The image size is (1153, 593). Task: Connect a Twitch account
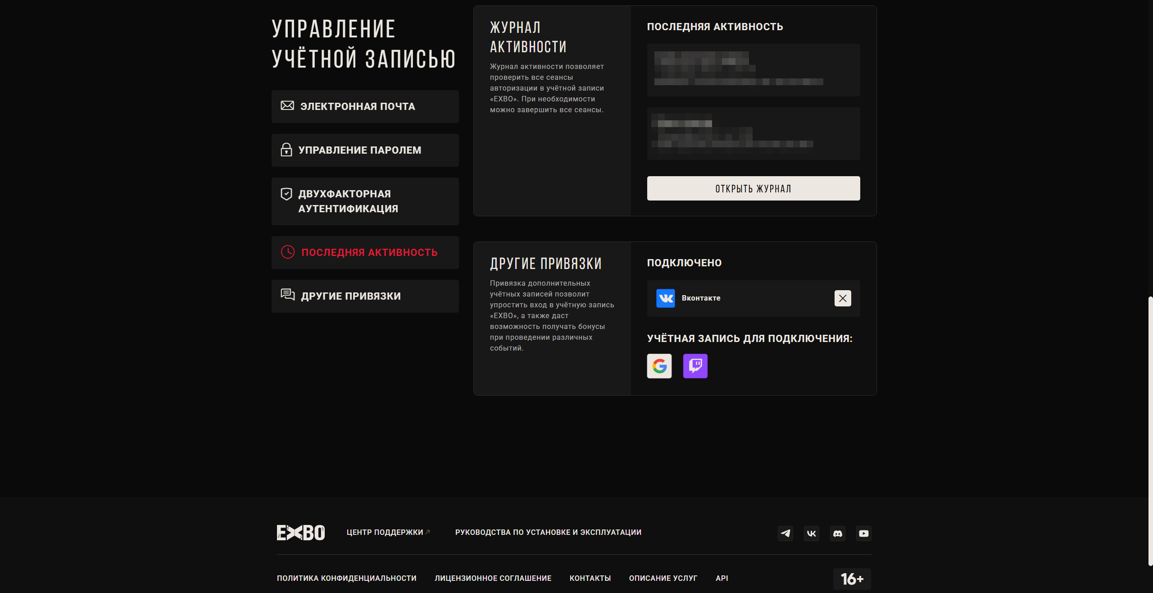click(695, 366)
